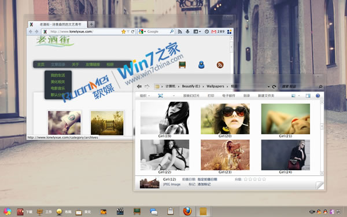Open the 工作 shortcut in taskbar
This screenshot has width=347, height=217.
pos(44,212)
